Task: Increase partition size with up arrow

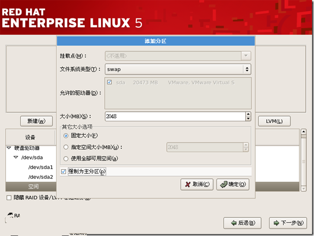Action: [248, 115]
